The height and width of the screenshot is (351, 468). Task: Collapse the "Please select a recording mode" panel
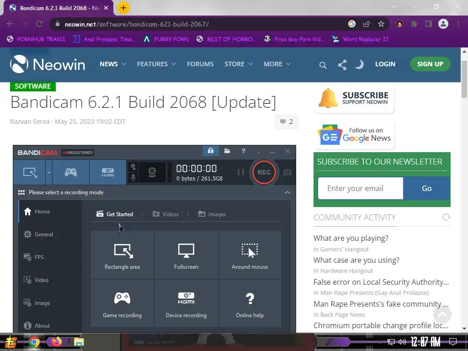click(x=287, y=192)
